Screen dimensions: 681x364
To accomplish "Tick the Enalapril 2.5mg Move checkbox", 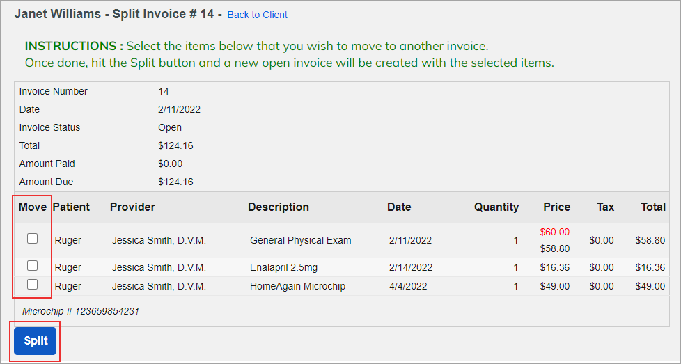I will tap(32, 265).
